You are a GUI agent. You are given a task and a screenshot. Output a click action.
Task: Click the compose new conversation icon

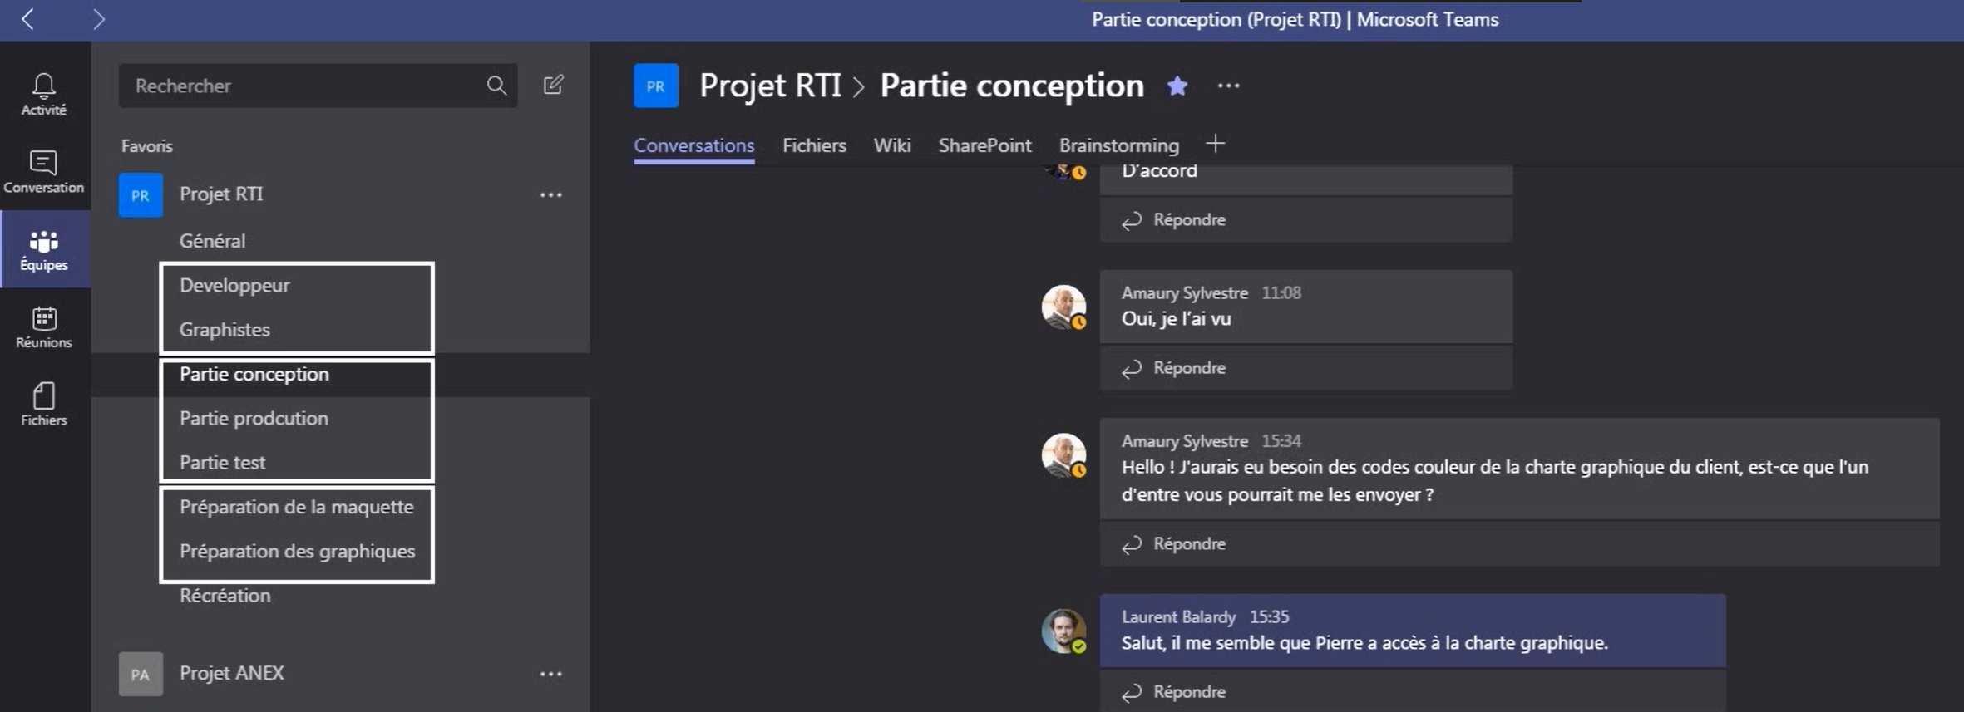[x=554, y=85]
